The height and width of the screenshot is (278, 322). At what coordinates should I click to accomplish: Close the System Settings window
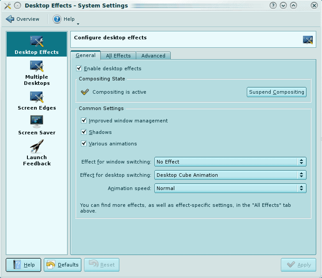(314, 6)
